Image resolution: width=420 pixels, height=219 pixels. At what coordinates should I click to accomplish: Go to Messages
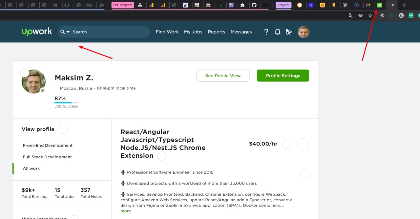pyautogui.click(x=241, y=32)
